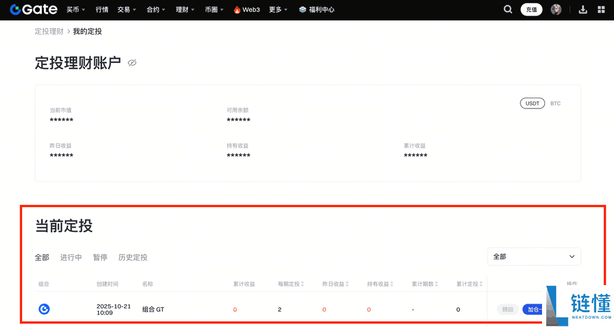The image size is (614, 327).
Task: Select the 进行中 tab
Action: tap(71, 258)
